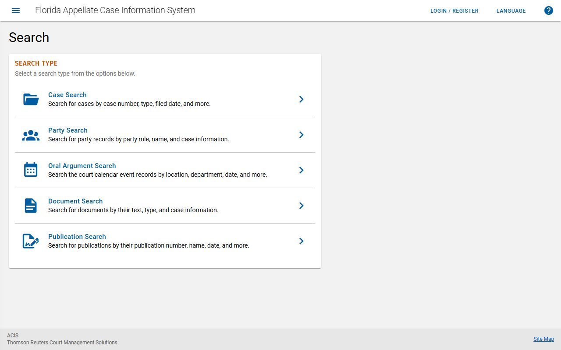Expand Publication Search chevron arrow
This screenshot has height=350, width=561.
(x=301, y=241)
